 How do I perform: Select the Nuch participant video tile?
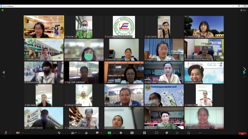[84, 27]
